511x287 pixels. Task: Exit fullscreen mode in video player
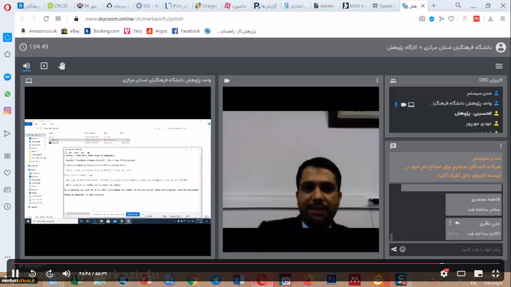(495, 274)
